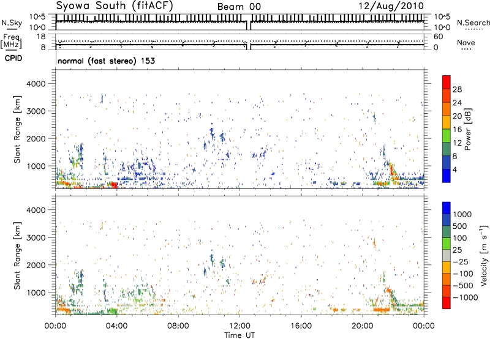Click the "Velocity [m s⁻¹]" colorbar title
The width and height of the screenshot is (490, 339).
[484, 255]
